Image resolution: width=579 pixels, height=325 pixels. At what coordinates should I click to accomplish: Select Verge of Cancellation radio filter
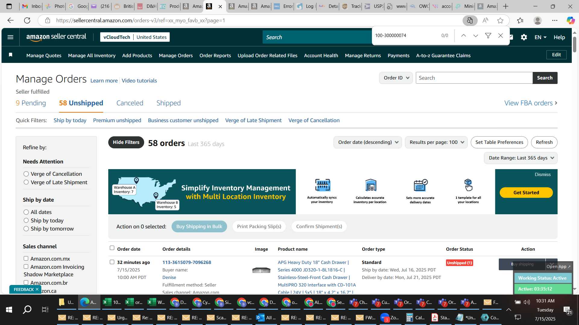tap(26, 174)
